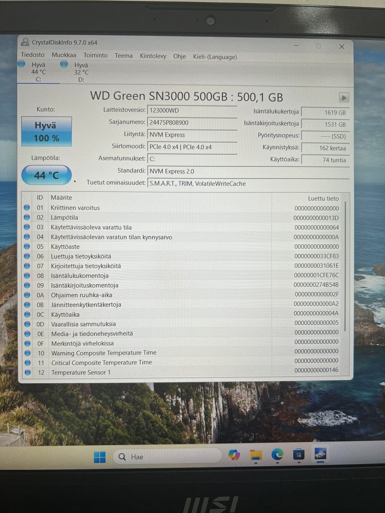Click the status icon for Temperature Sensor 1
Image resolution: width=385 pixels, height=513 pixels.
click(28, 372)
